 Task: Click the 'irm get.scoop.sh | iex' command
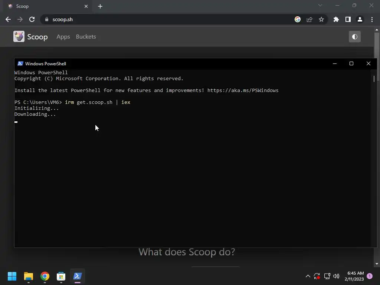click(98, 102)
